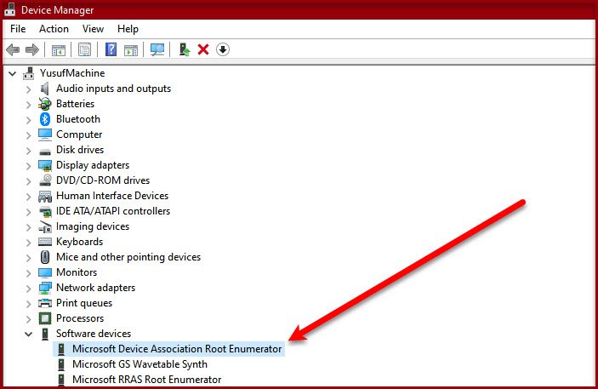
Task: Collapse the YusufMachine root node
Action: coord(13,73)
